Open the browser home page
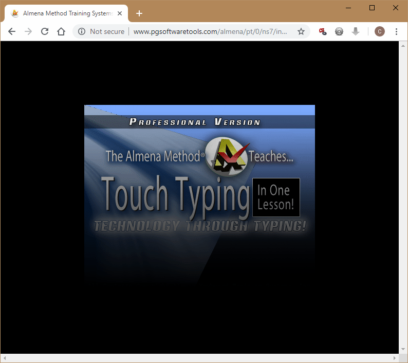Image resolution: width=408 pixels, height=363 pixels. [61, 31]
